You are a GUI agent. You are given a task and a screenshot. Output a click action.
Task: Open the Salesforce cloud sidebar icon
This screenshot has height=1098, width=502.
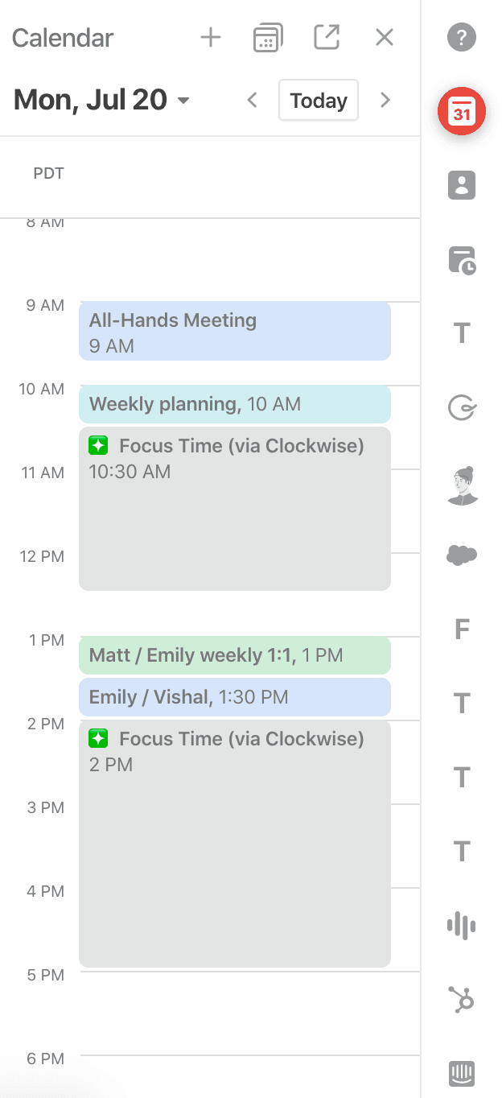(462, 555)
